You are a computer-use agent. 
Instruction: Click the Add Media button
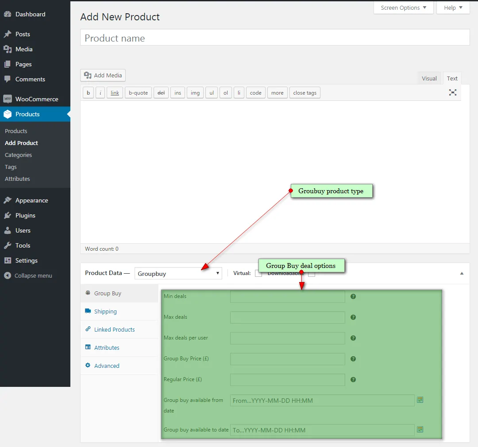[103, 75]
